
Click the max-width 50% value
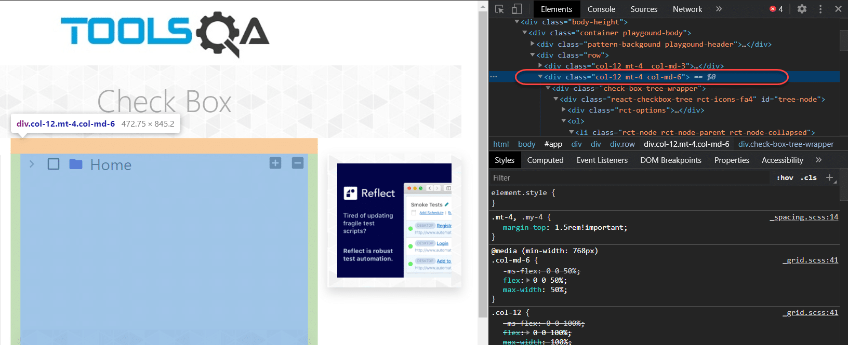559,289
